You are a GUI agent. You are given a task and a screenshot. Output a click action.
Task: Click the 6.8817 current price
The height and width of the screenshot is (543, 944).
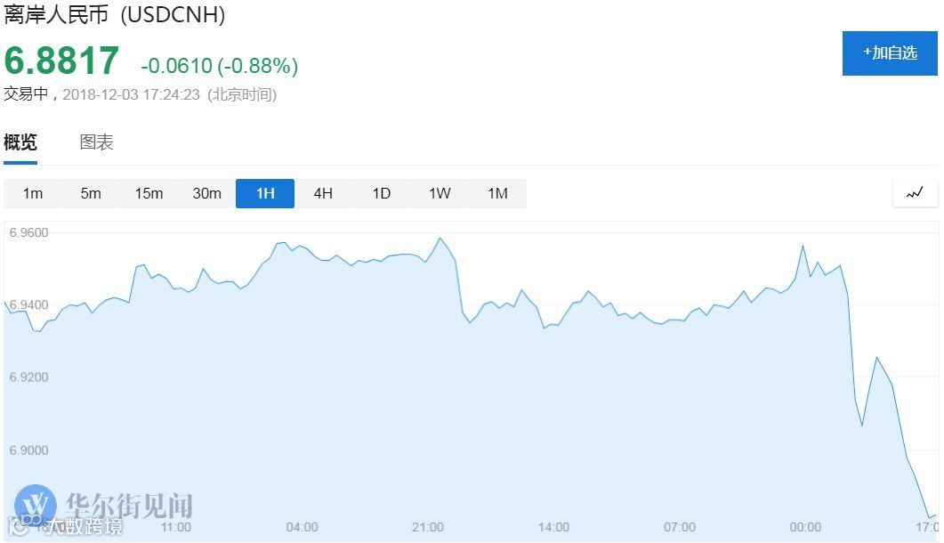click(x=61, y=61)
